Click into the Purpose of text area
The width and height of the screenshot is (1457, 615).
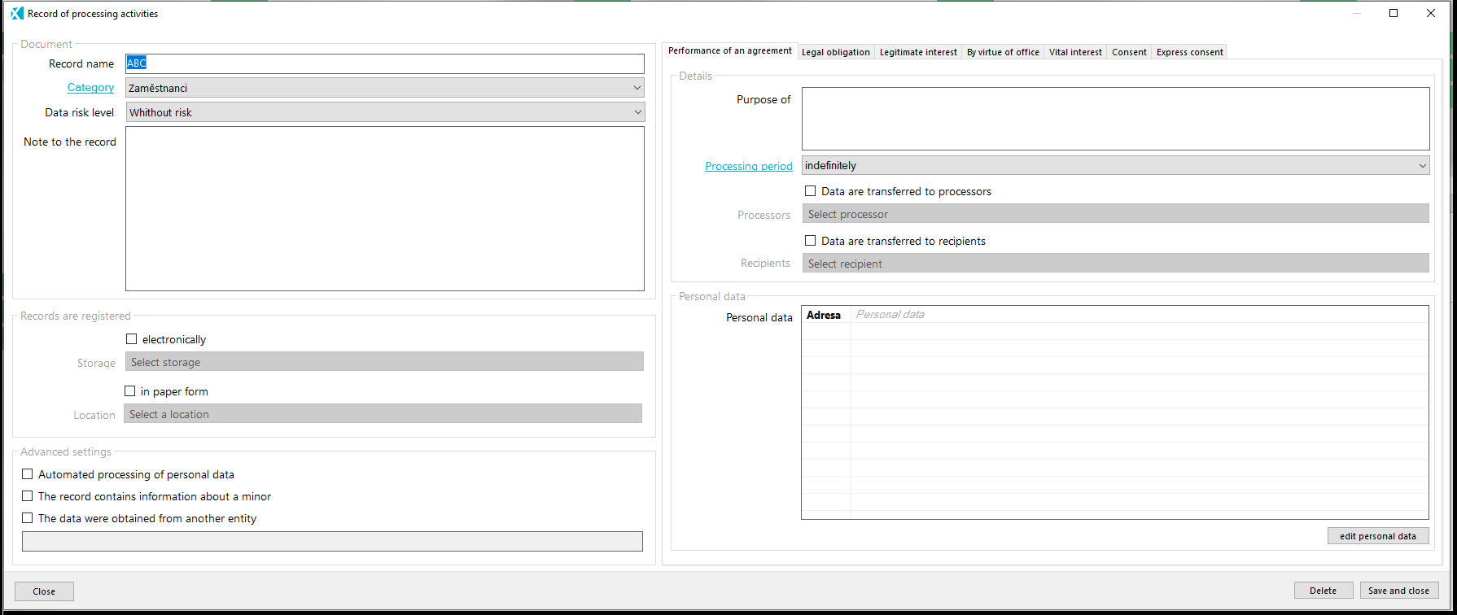point(1115,119)
